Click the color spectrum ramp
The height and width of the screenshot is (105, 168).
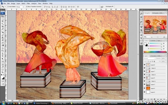[155, 52]
